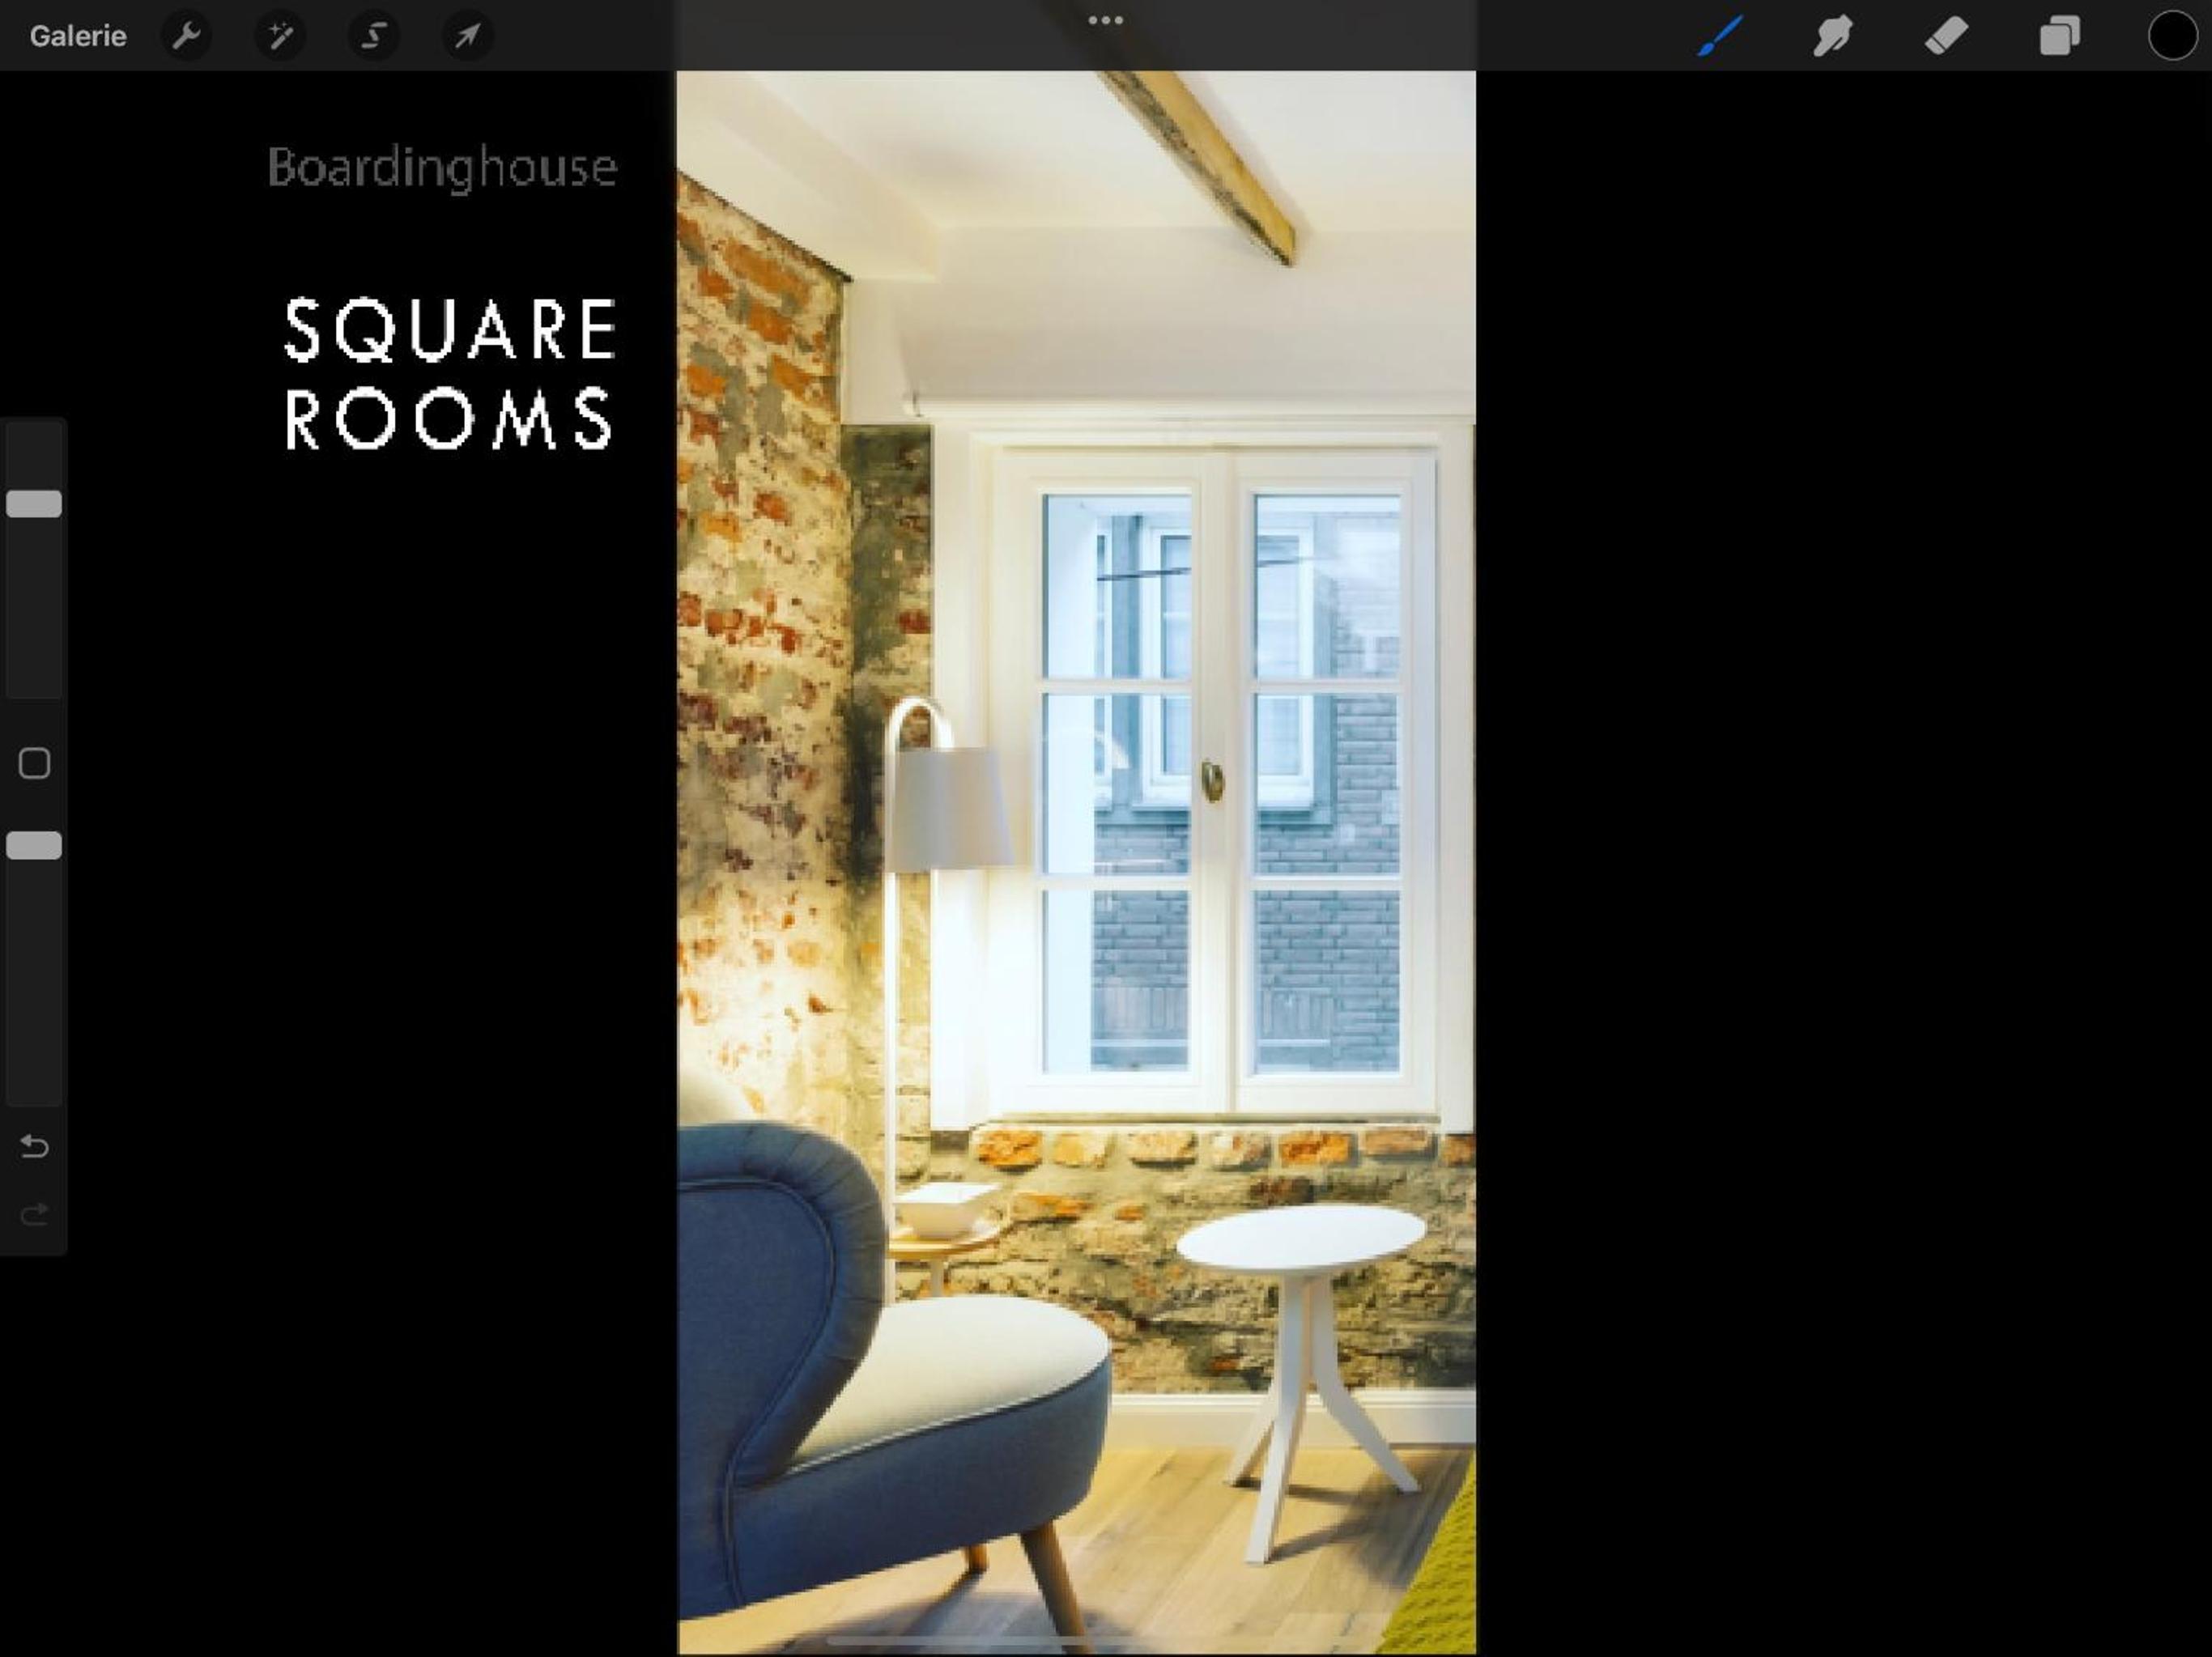Click the brush opacity slider handle
Viewport: 2212px width, 1657px height.
tap(34, 845)
